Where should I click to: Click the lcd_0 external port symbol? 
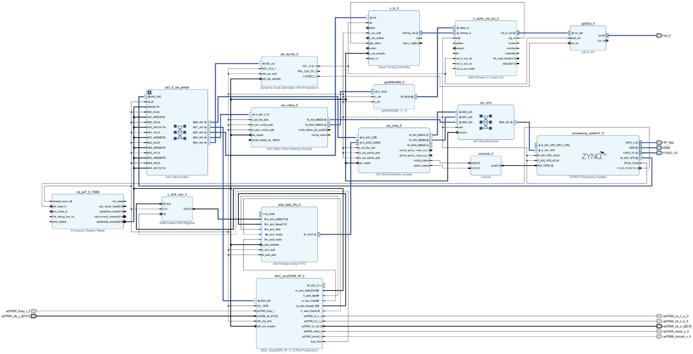(x=659, y=35)
